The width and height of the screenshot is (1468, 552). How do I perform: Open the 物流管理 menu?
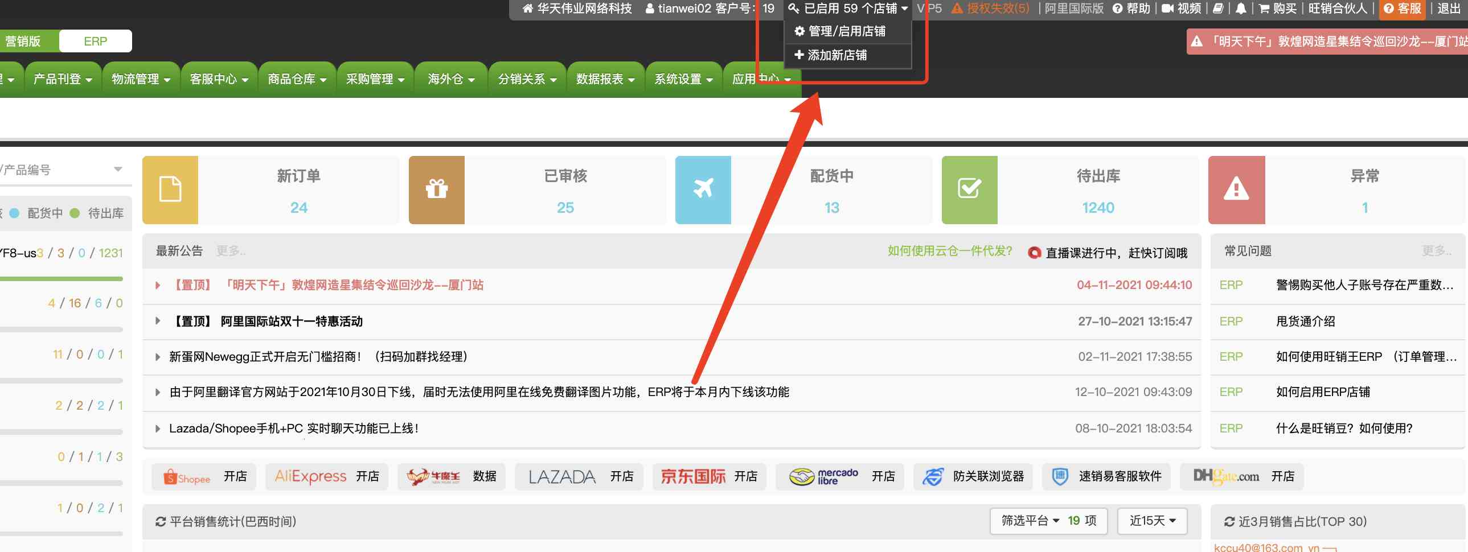pos(141,79)
